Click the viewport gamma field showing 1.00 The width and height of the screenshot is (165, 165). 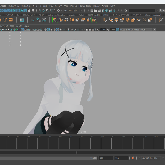point(113,30)
